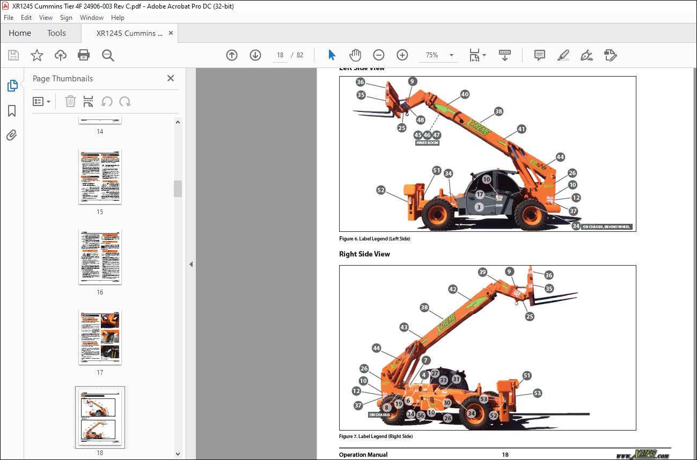Upload the file to cloud
The image size is (697, 460).
click(x=61, y=55)
